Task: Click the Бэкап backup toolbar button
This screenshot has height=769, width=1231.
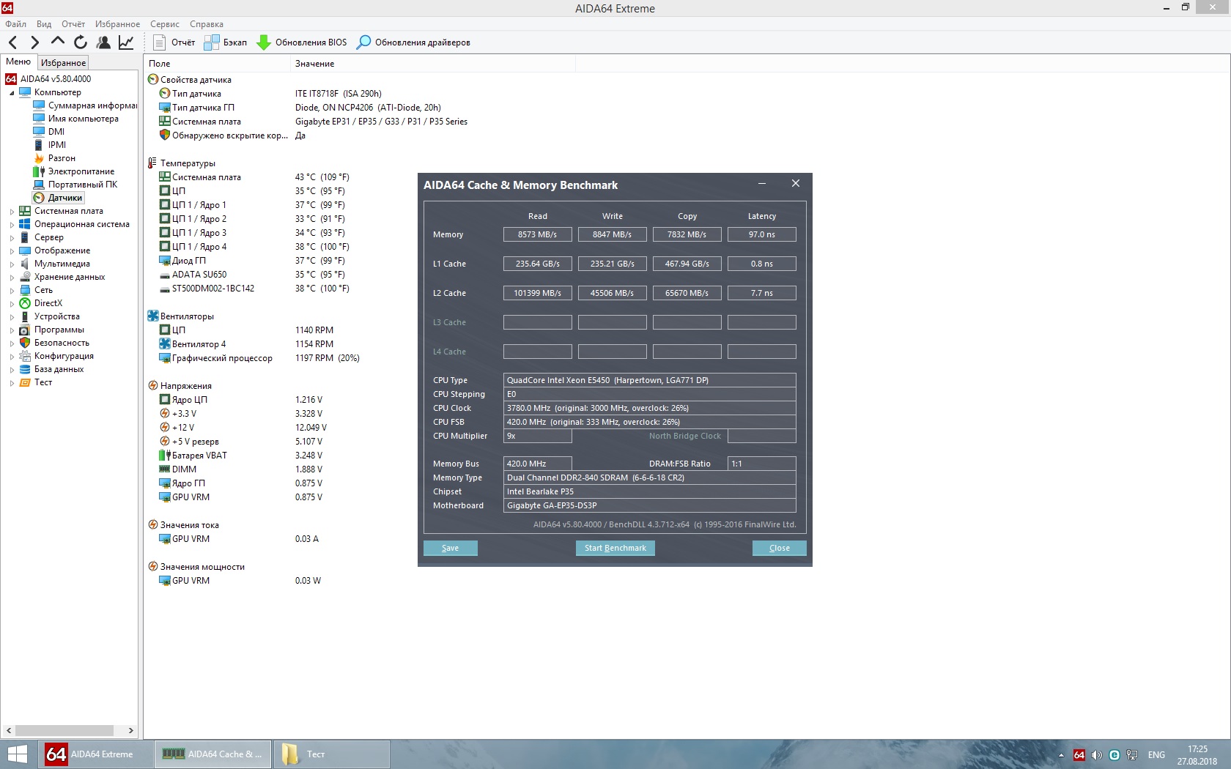Action: [x=226, y=42]
